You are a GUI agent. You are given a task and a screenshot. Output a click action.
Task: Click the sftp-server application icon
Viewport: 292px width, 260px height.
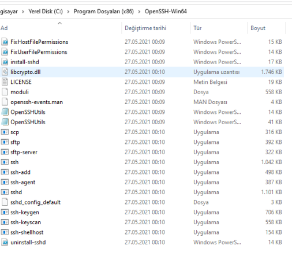(x=5, y=152)
